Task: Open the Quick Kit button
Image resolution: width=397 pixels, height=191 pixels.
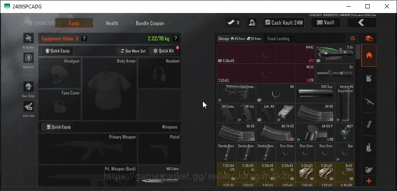Action: pyautogui.click(x=164, y=51)
